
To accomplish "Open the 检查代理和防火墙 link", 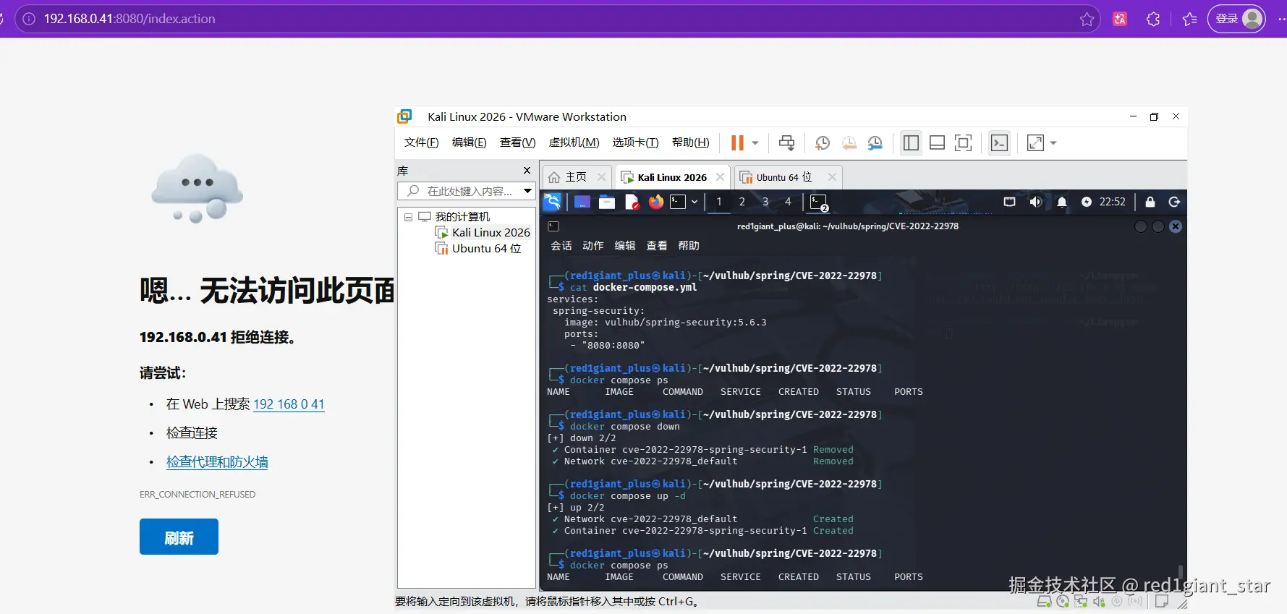I will 217,462.
